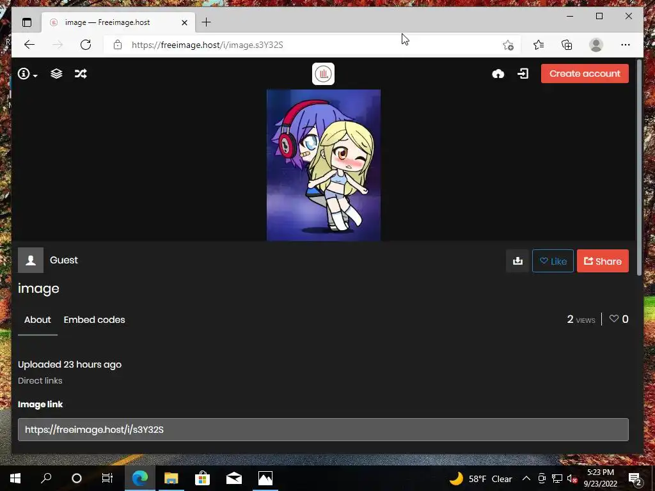Refresh the page
Viewport: 655px width, 491px height.
click(86, 45)
